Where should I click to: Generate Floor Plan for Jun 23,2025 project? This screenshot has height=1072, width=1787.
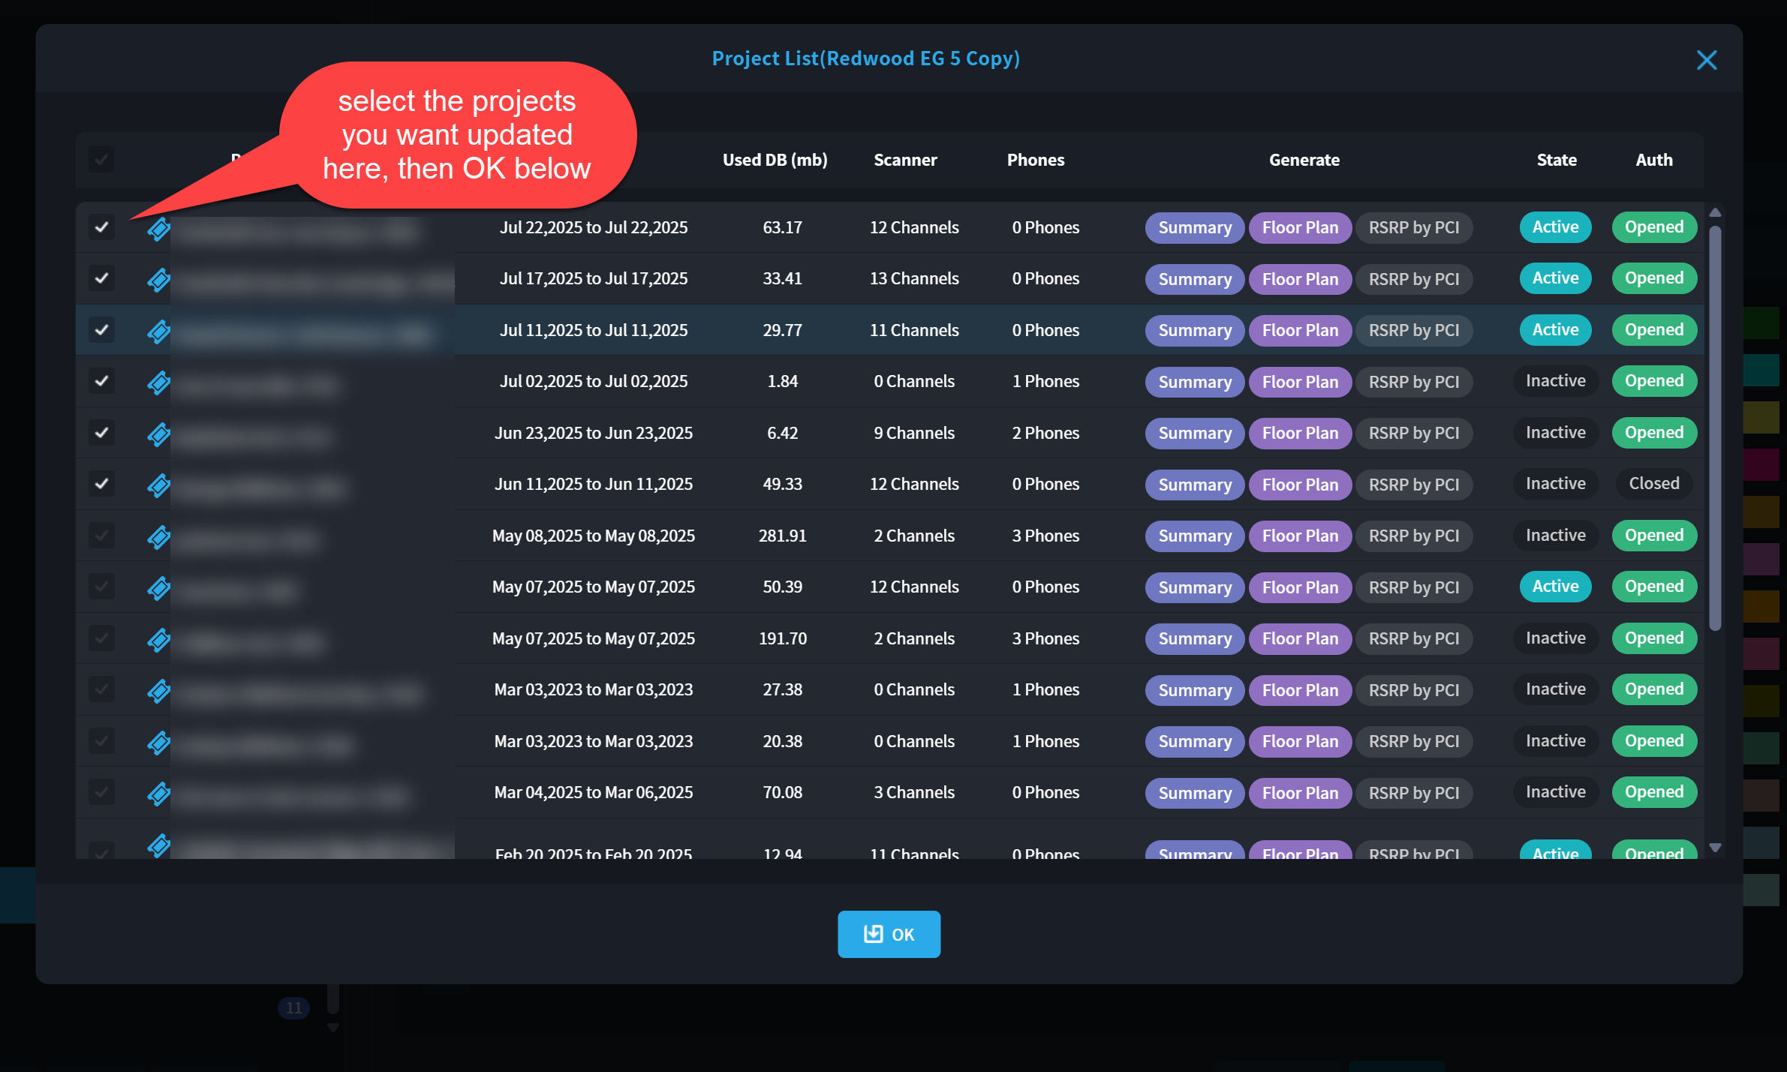click(x=1299, y=434)
